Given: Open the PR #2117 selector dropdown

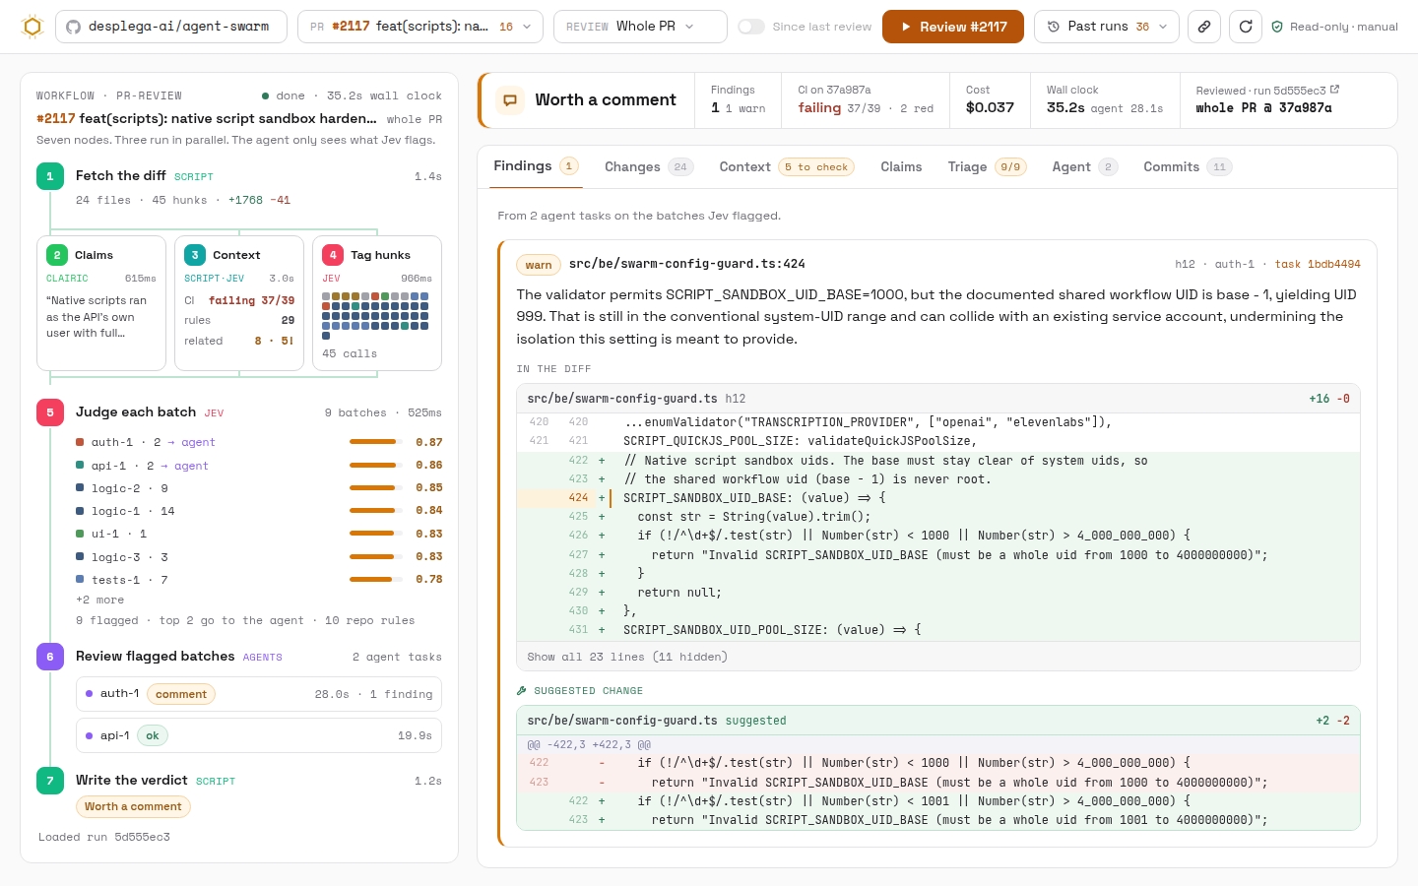Looking at the screenshot, I should 420,27.
